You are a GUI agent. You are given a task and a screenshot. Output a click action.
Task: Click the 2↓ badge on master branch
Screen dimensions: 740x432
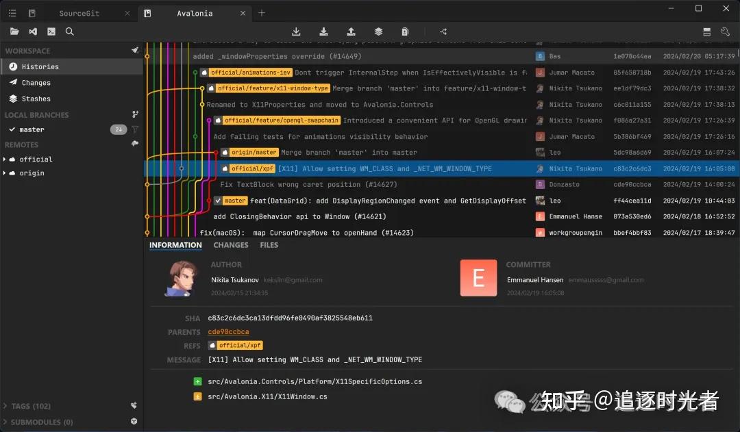coord(119,129)
